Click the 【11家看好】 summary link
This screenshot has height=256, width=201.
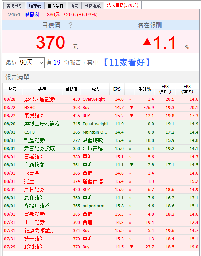(127, 62)
